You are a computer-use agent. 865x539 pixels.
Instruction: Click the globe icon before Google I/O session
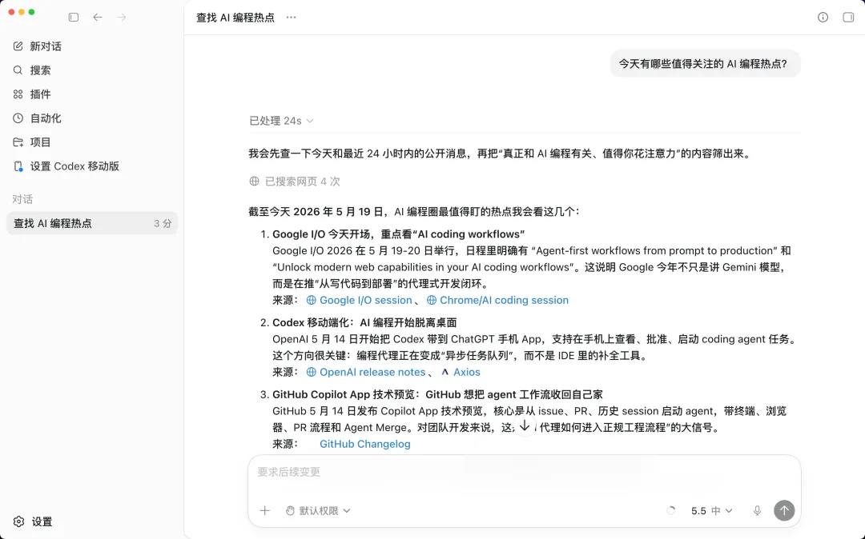pos(311,300)
